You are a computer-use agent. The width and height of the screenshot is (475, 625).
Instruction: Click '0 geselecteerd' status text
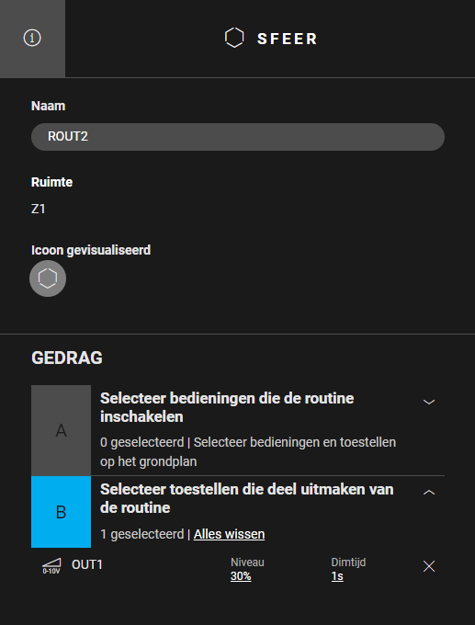[141, 442]
